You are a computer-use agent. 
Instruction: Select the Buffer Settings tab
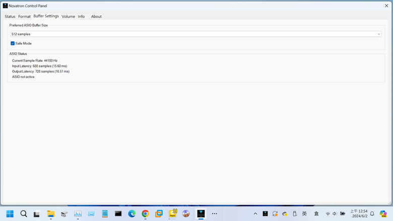coord(46,16)
